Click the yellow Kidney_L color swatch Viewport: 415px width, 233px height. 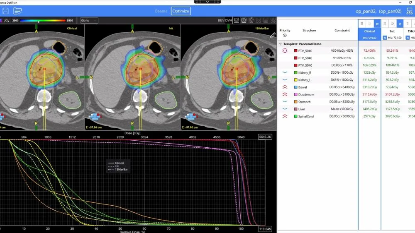295,80
